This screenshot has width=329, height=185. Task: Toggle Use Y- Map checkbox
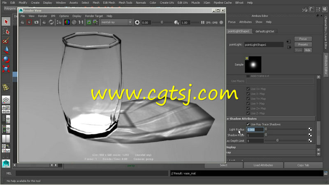(248, 104)
